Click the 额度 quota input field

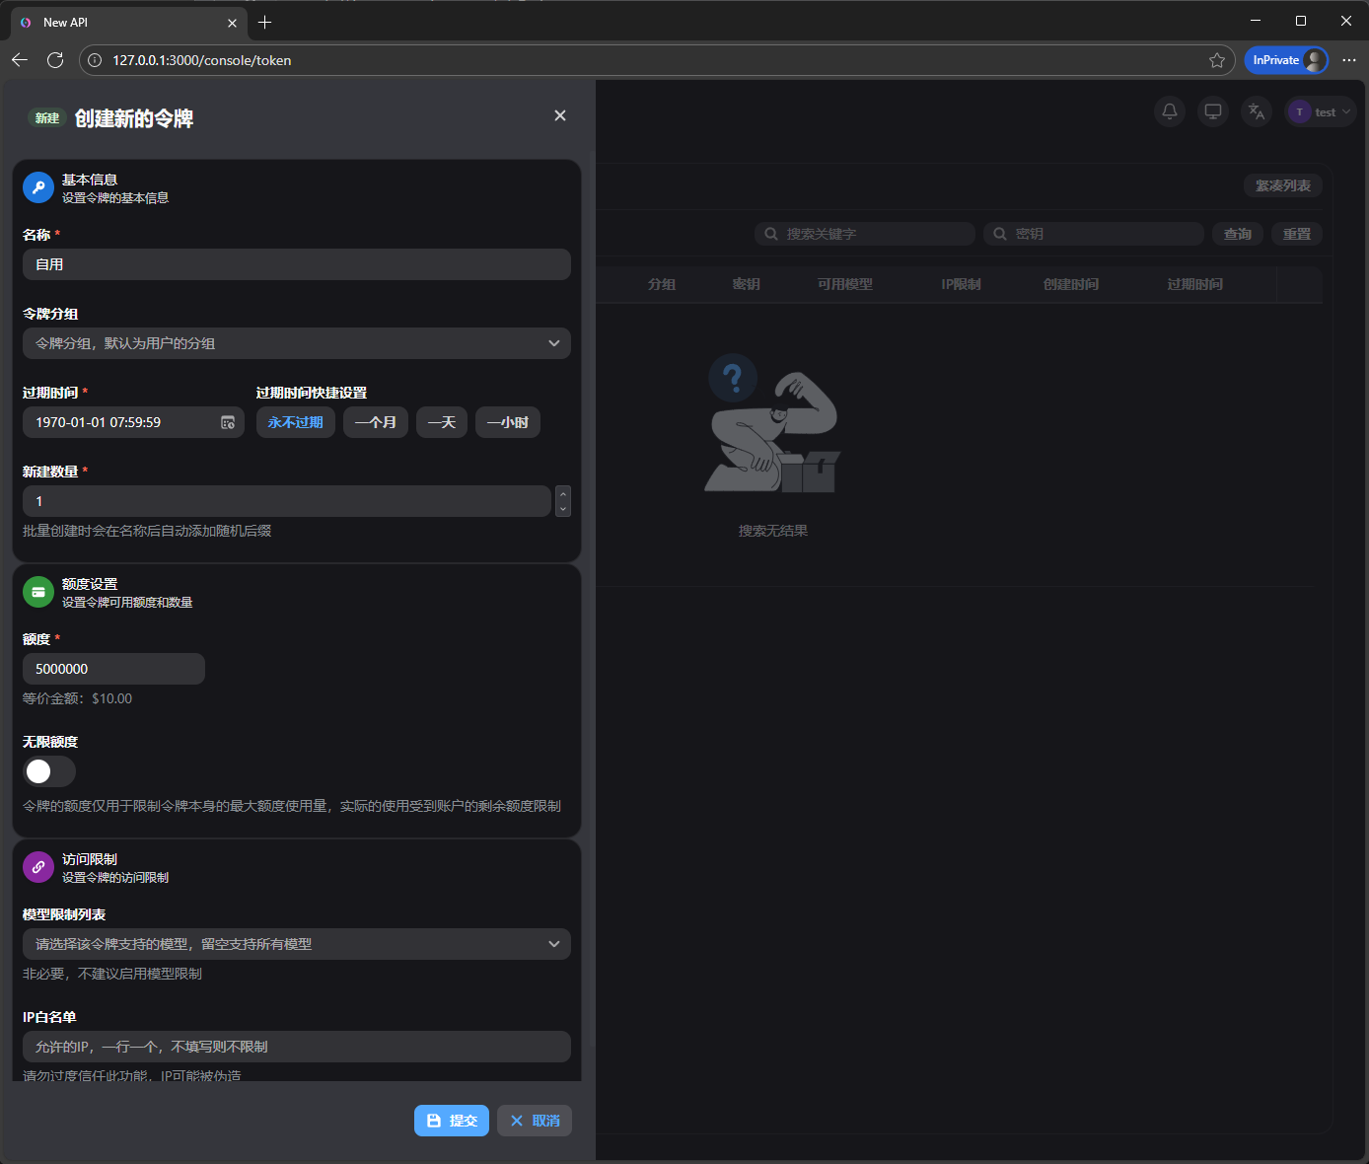(x=113, y=669)
